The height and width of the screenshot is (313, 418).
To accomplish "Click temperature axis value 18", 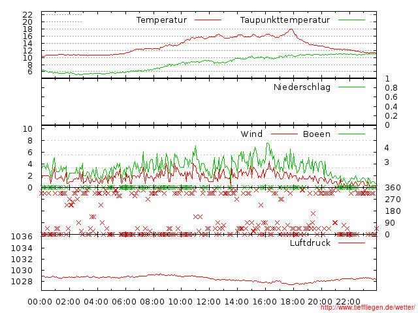I will [x=27, y=29].
